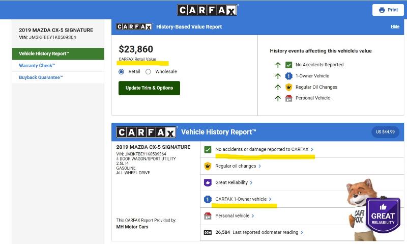Hide the History-Based Value Report panel
Image resolution: width=407 pixels, height=244 pixels.
[395, 26]
